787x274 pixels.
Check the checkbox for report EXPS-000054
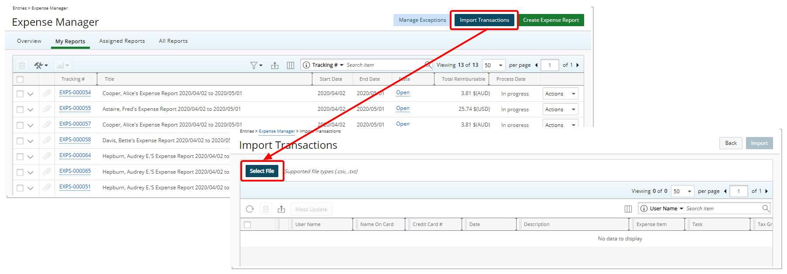[x=20, y=94]
